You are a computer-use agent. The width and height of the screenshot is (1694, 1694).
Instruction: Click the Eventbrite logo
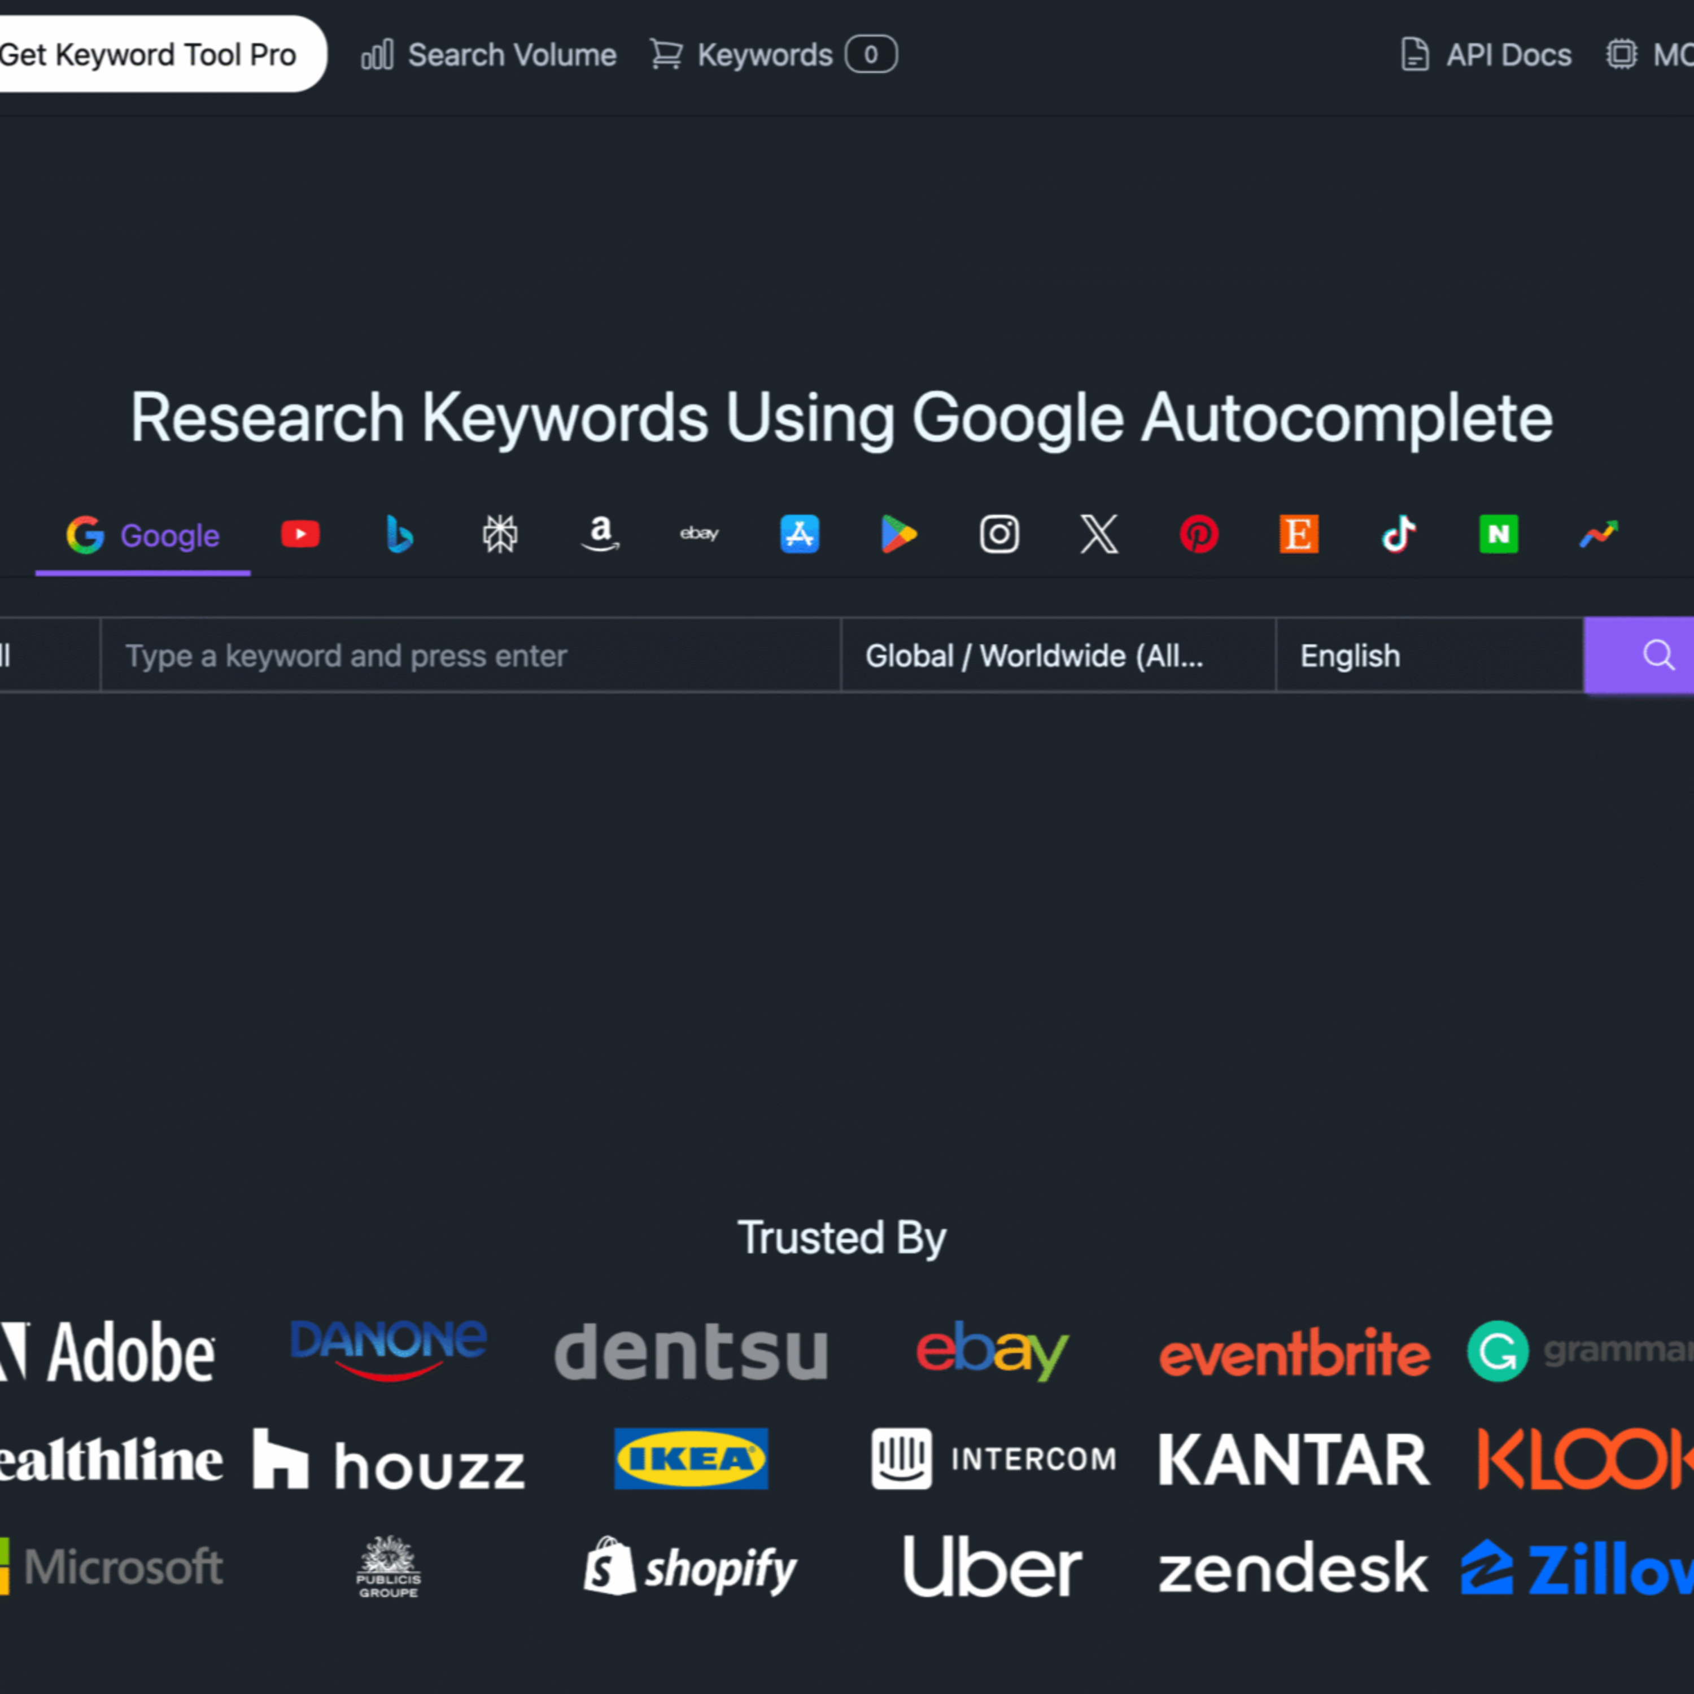pos(1294,1353)
